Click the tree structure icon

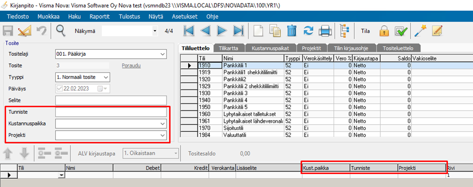coord(345,31)
